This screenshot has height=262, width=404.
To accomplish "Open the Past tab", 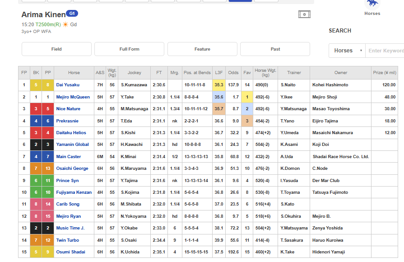I will click(275, 49).
